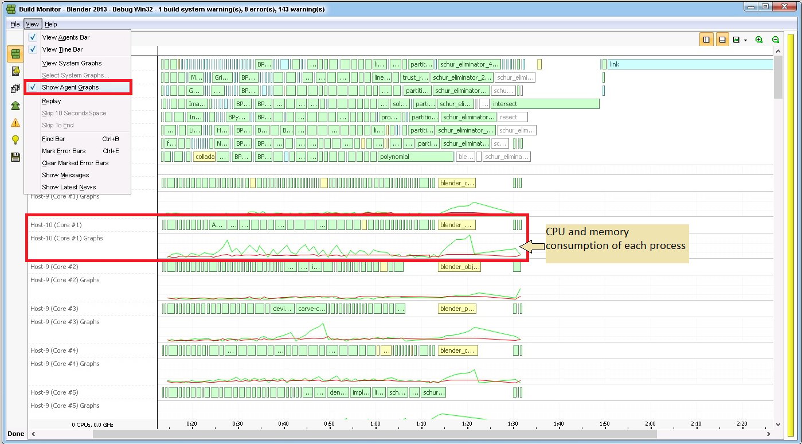Select the green intersect task bar

(x=545, y=104)
